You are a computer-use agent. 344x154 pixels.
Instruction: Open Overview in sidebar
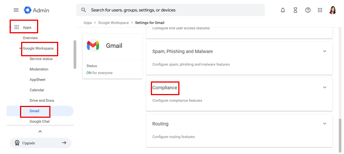pyautogui.click(x=30, y=38)
